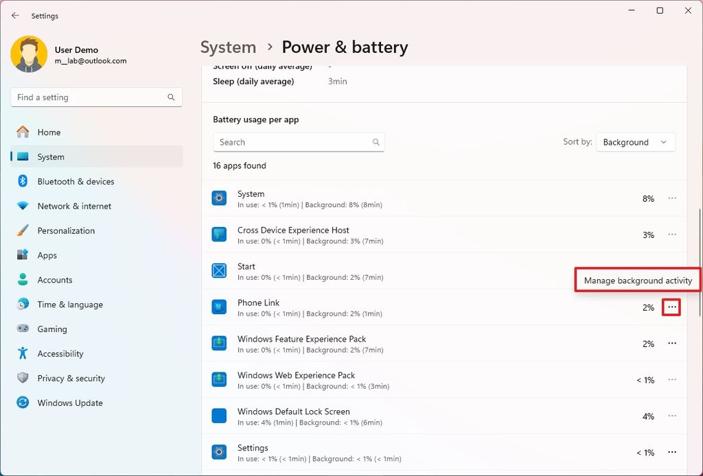The image size is (703, 476).
Task: Open options menu for Windows Default Lock Screen
Action: [671, 416]
